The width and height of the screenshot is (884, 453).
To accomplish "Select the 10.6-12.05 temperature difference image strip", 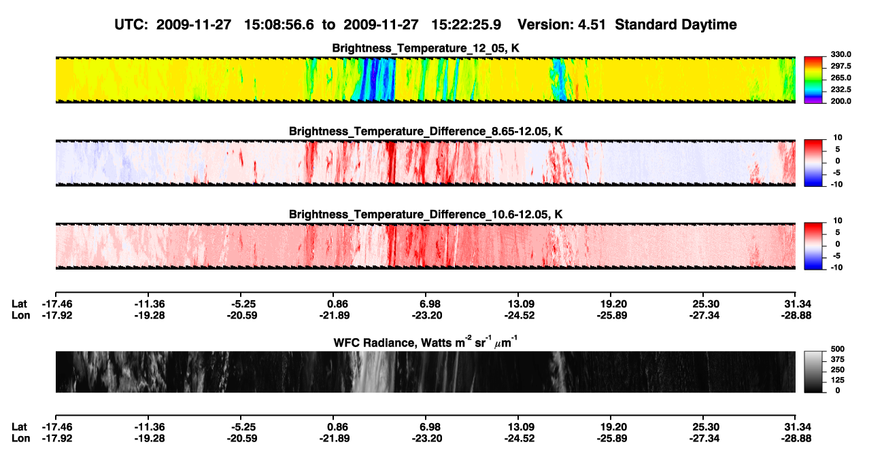I will pyautogui.click(x=425, y=246).
